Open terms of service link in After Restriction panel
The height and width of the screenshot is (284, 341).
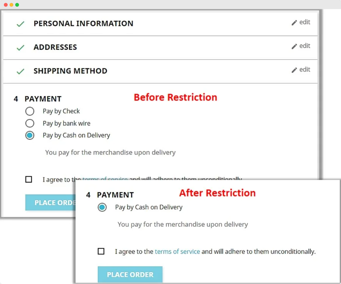click(177, 251)
